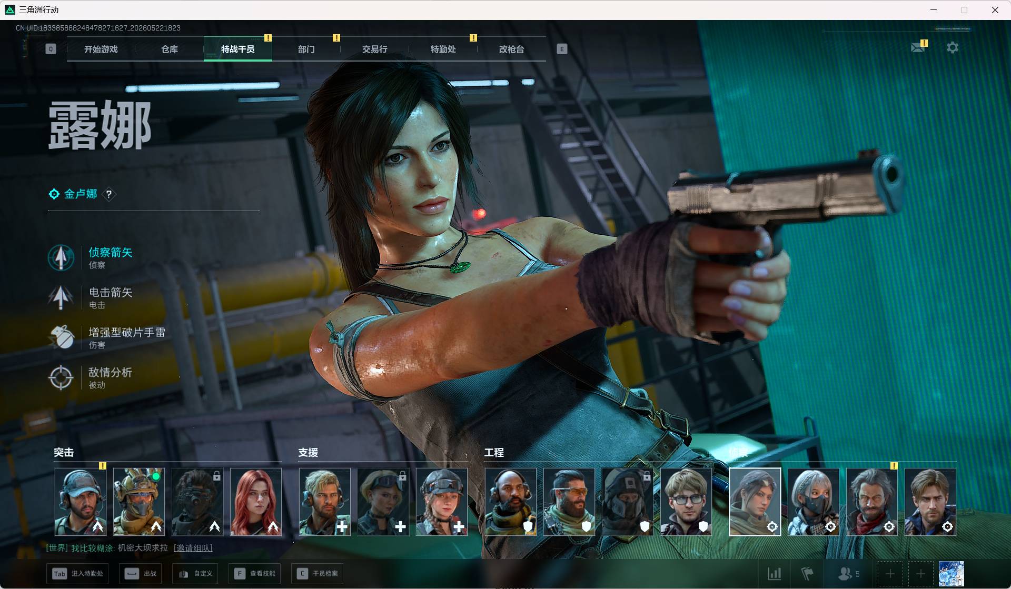Screen dimensions: 1011x589
Task: Open the friends list icon showing 5
Action: (849, 573)
